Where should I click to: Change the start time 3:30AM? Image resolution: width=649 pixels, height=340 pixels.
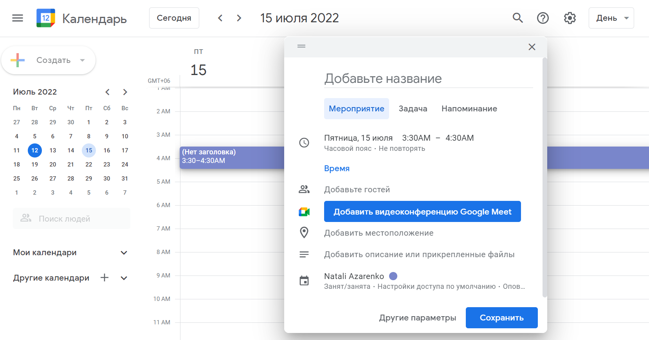click(x=416, y=138)
